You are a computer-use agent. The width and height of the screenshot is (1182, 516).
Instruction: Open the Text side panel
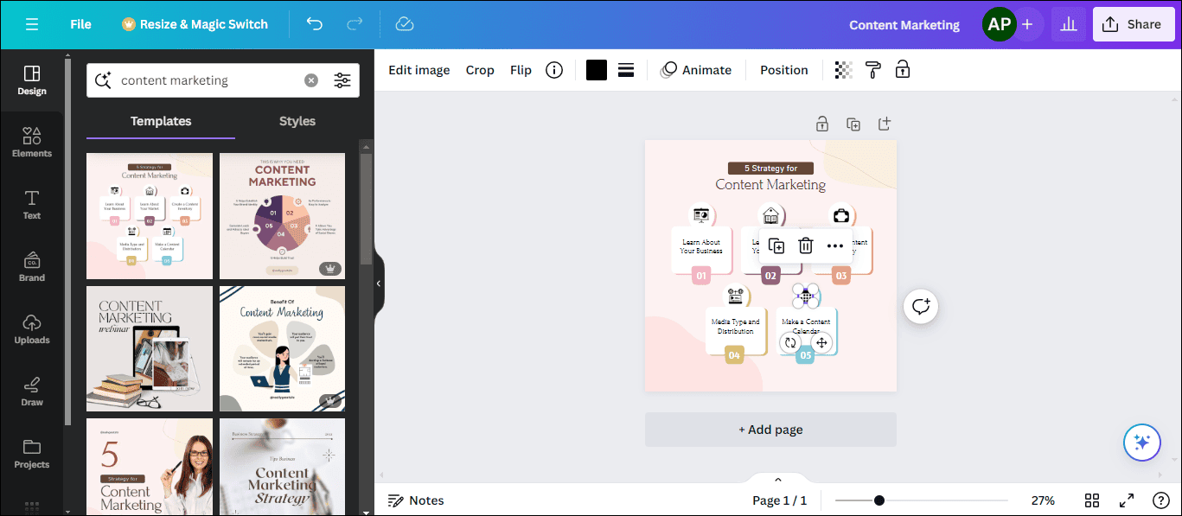click(32, 205)
